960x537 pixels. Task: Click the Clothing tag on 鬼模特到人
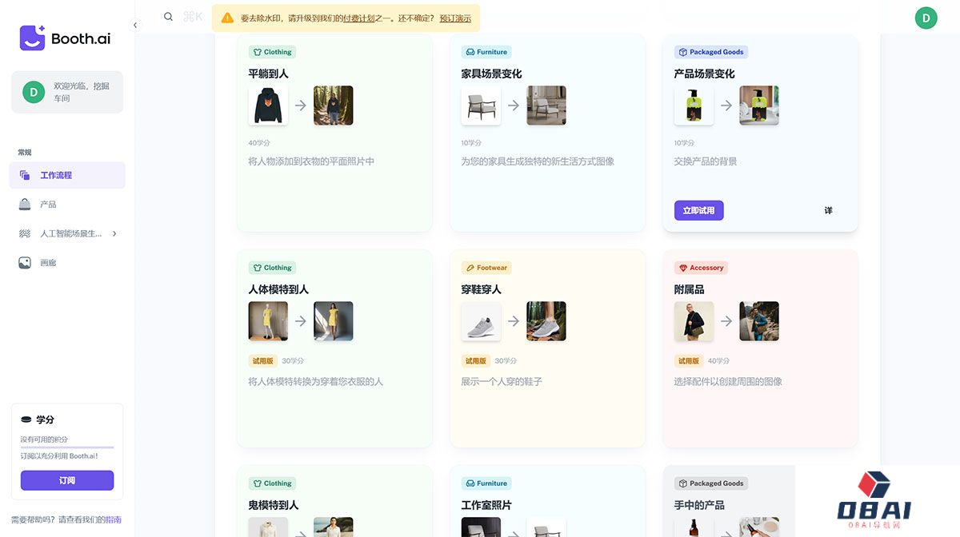(272, 483)
